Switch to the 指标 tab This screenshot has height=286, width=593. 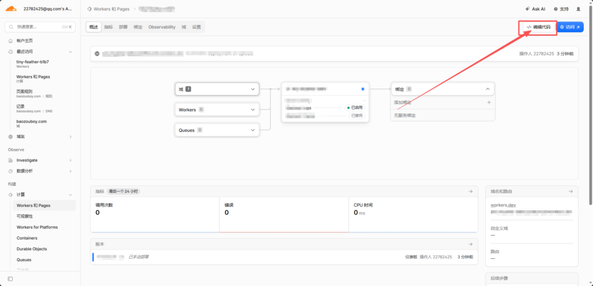[108, 27]
